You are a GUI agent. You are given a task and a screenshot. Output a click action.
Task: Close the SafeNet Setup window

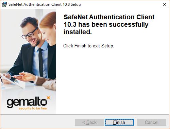pos(165,4)
